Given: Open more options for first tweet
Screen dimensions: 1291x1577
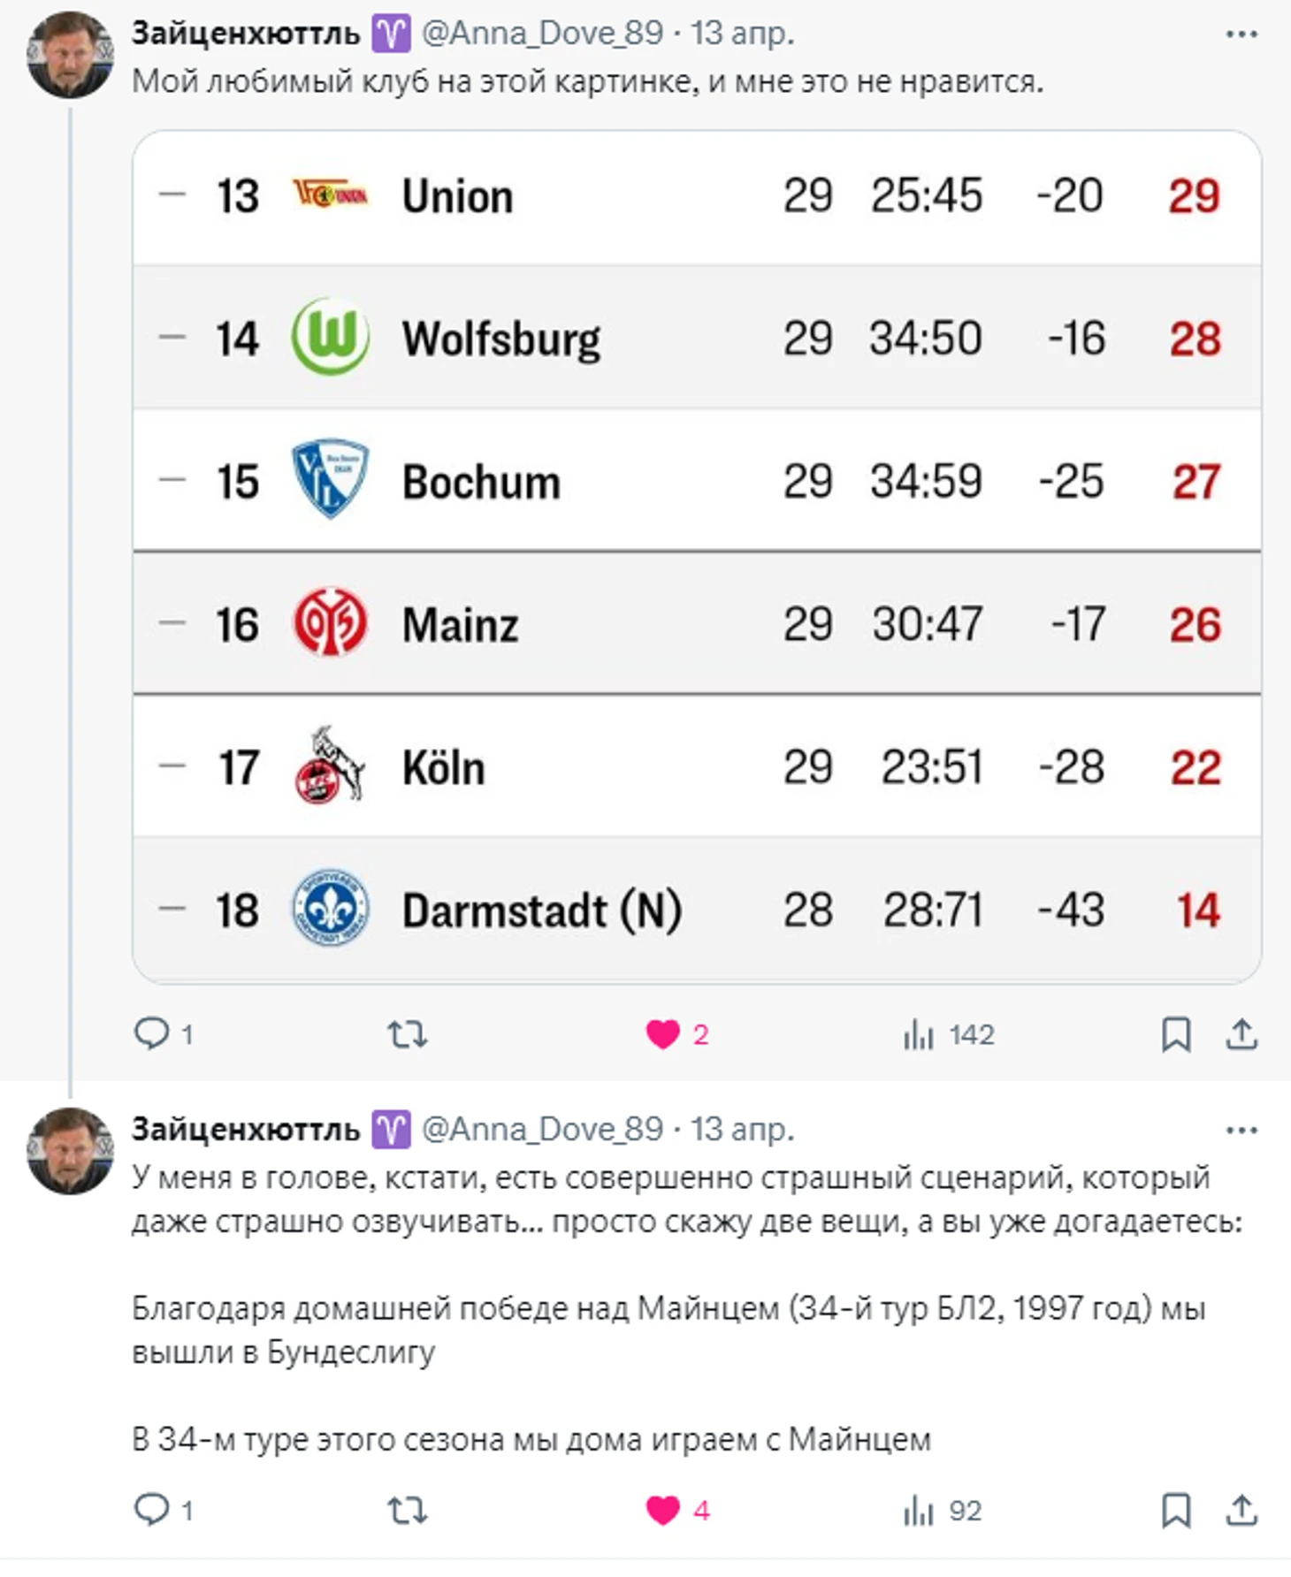Looking at the screenshot, I should (x=1241, y=34).
